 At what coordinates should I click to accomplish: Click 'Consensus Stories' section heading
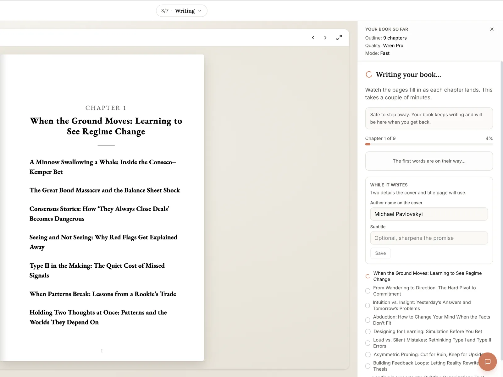coord(99,214)
